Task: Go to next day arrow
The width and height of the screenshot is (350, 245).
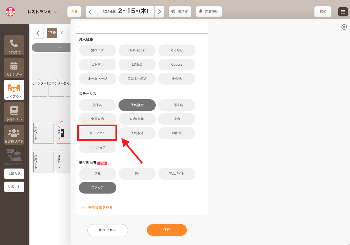Action: [159, 12]
